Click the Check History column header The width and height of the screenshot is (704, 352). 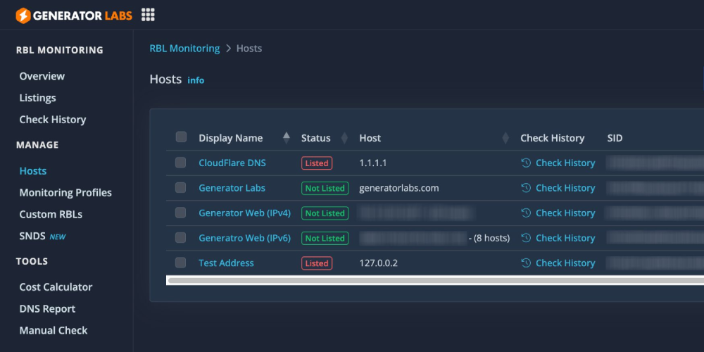point(552,138)
